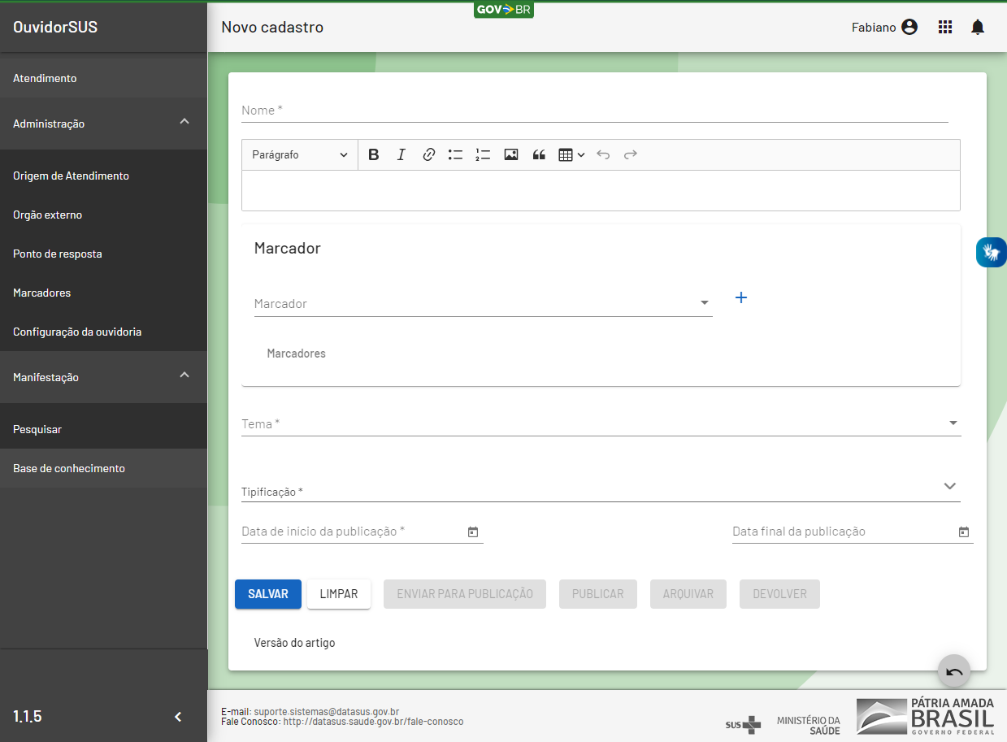This screenshot has height=742, width=1007.
Task: Focus the Nome input field
Action: pos(594,111)
